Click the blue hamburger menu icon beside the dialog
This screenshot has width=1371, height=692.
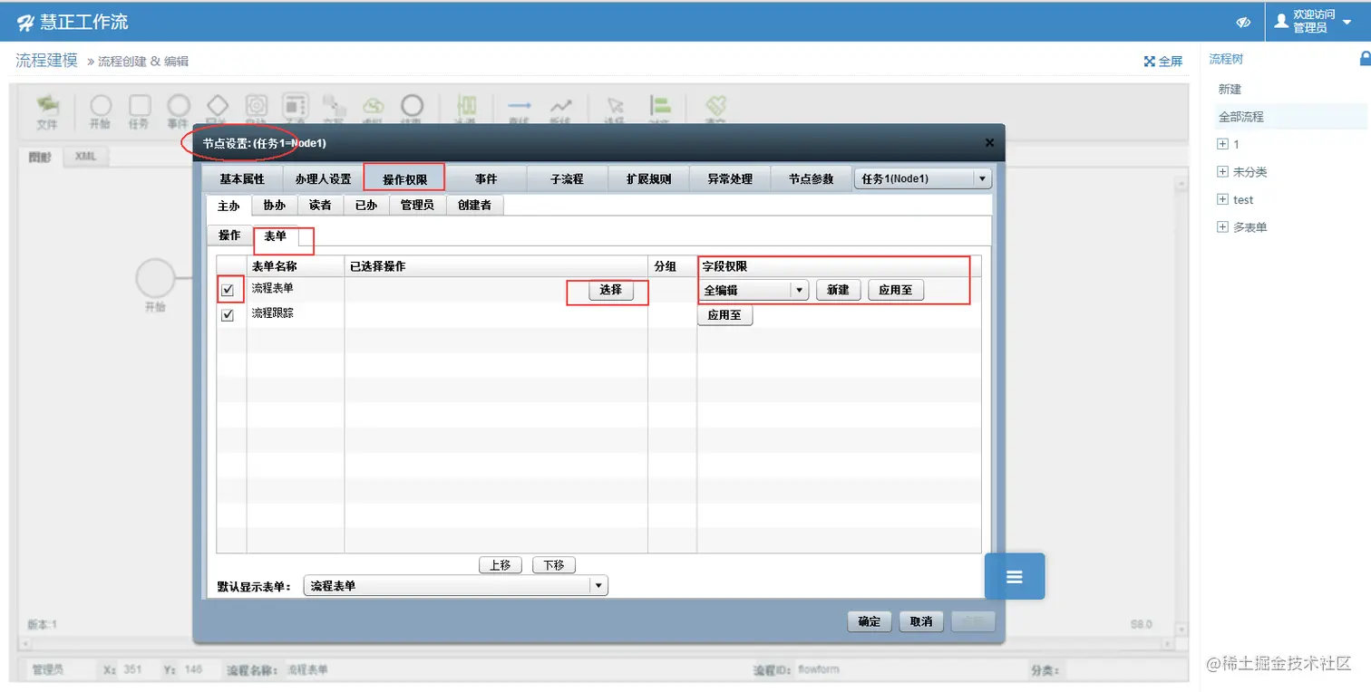pos(1014,576)
